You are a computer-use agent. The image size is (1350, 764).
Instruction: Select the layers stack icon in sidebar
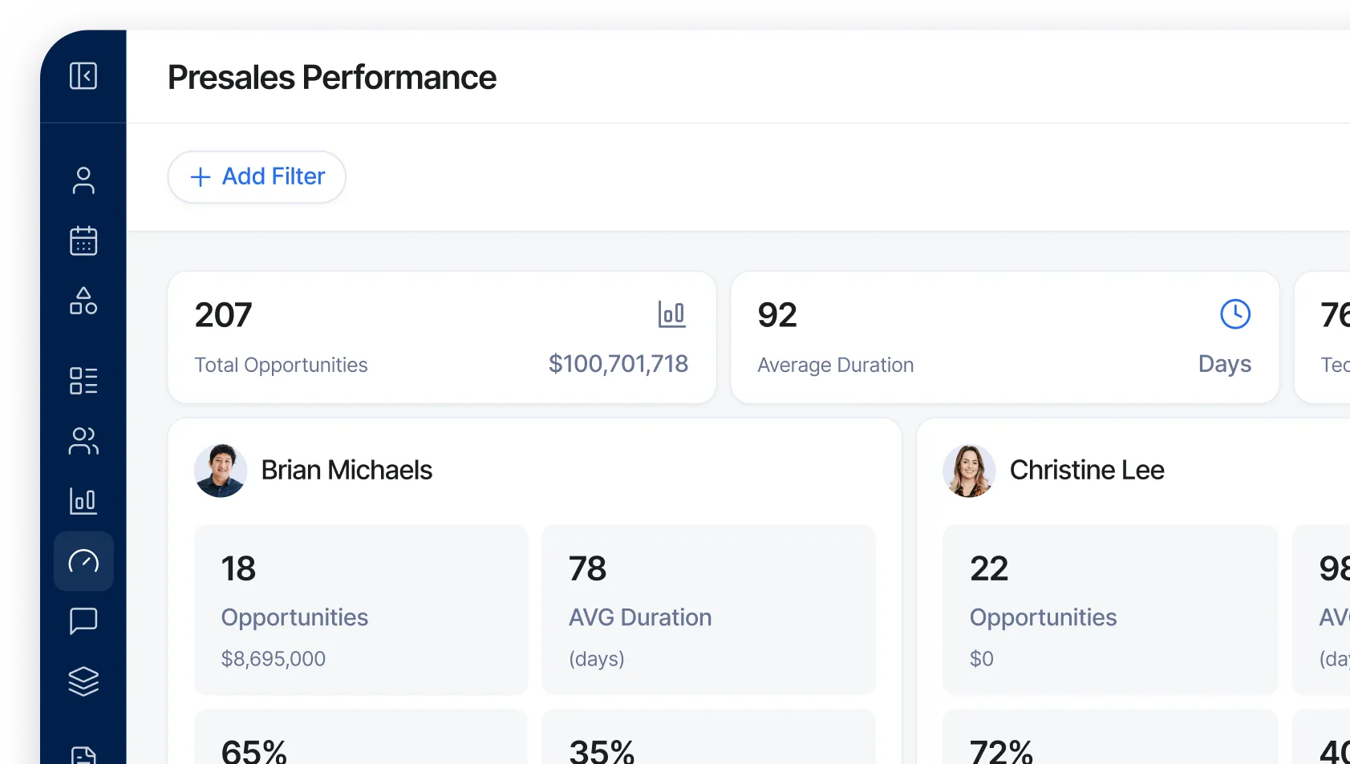83,682
